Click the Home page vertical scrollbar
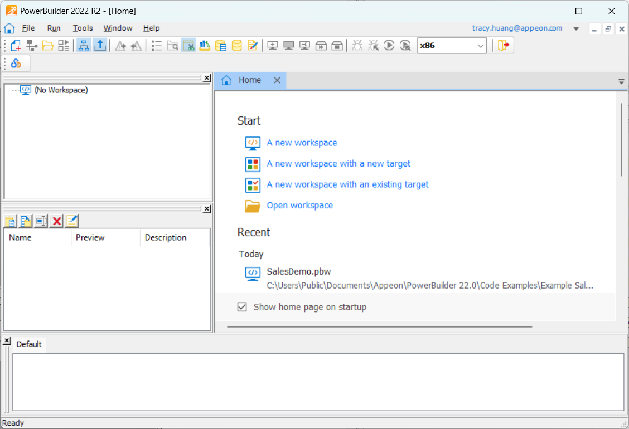 [622, 139]
